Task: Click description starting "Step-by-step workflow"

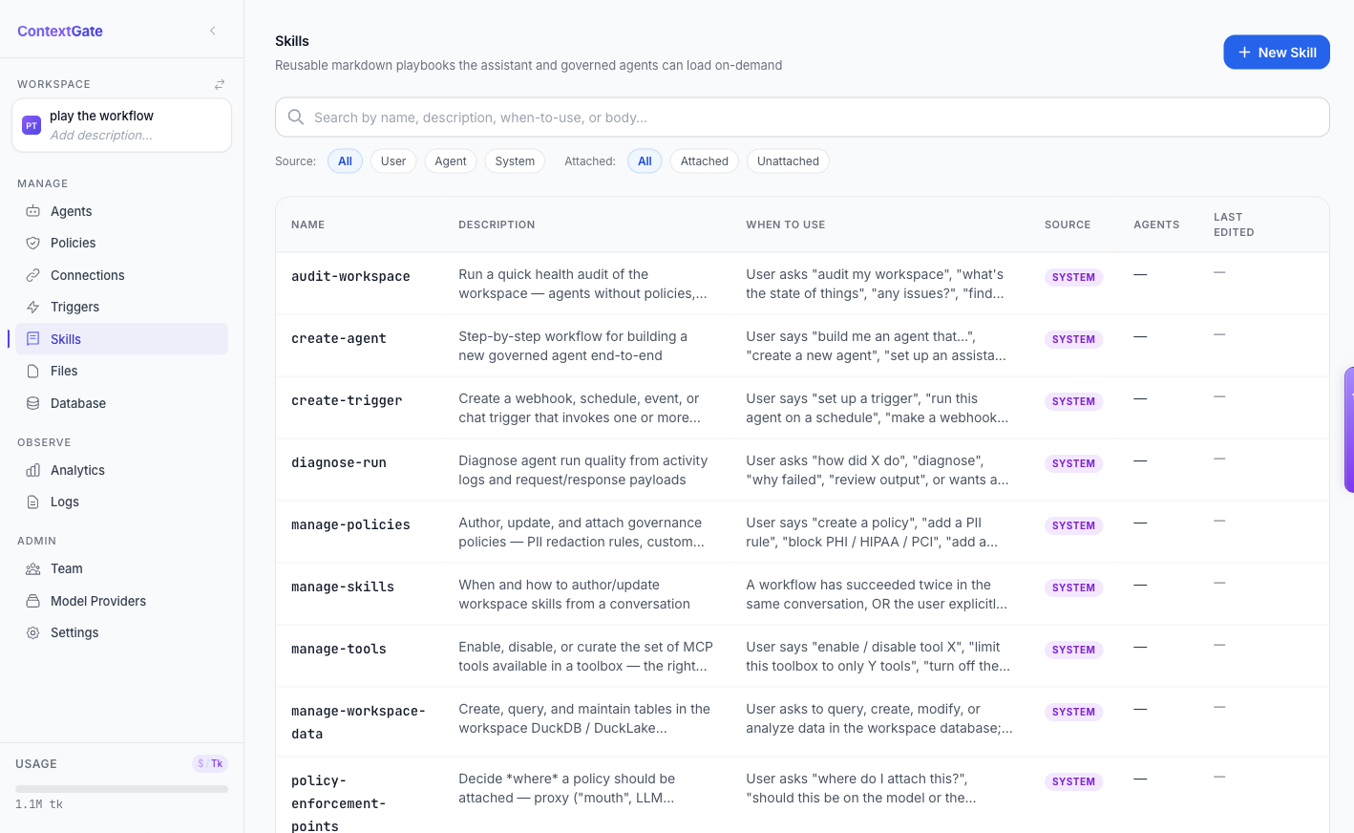Action: [573, 346]
